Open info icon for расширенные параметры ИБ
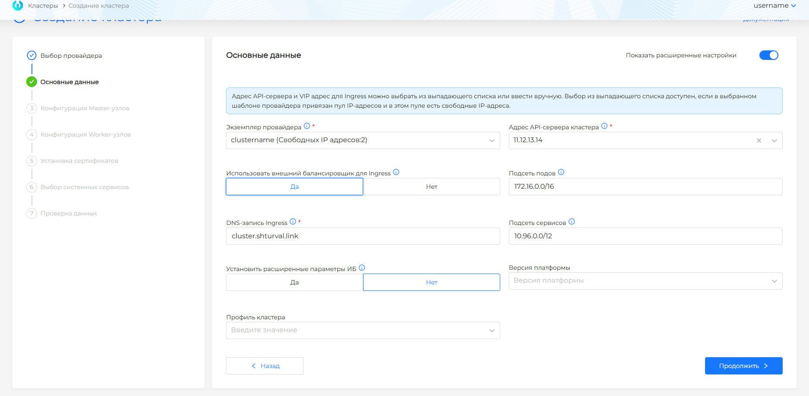 coord(362,268)
